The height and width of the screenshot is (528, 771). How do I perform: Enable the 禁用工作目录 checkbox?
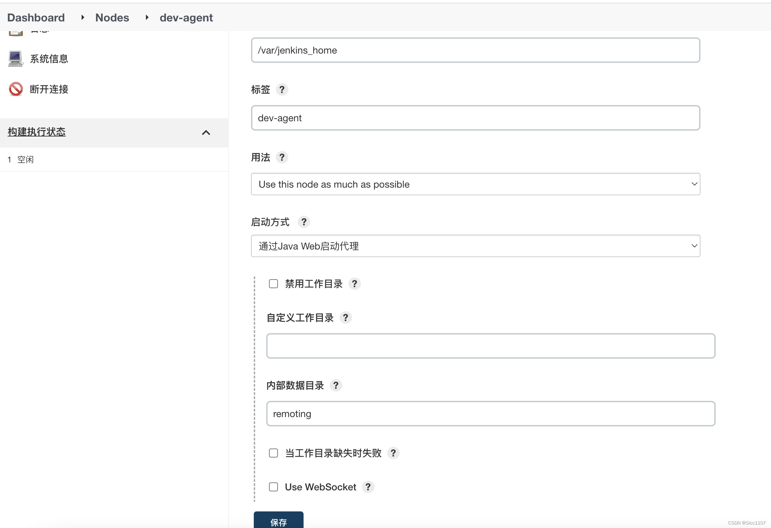pos(273,284)
